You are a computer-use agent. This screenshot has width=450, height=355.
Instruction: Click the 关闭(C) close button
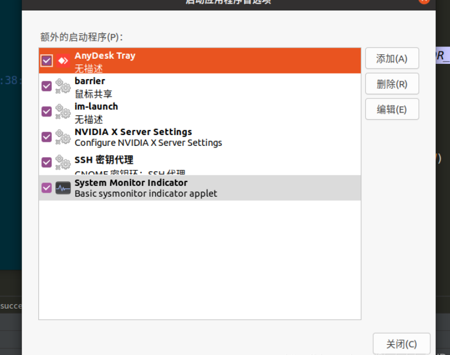401,344
